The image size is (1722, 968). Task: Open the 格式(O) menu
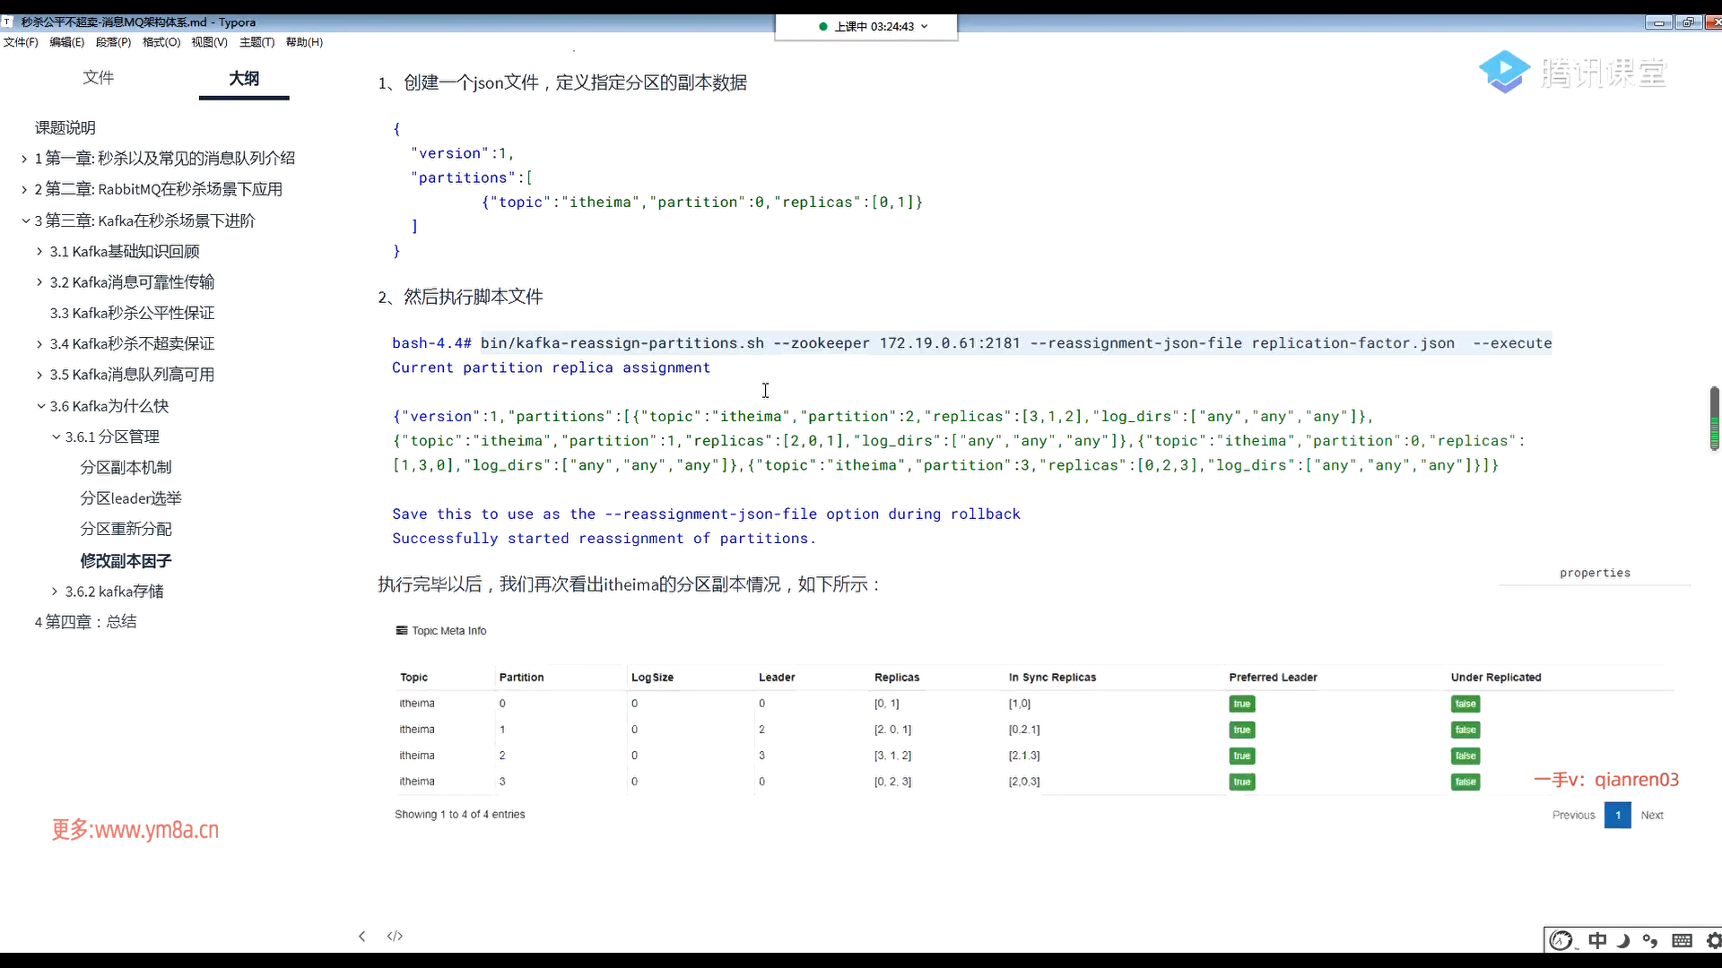tap(161, 42)
